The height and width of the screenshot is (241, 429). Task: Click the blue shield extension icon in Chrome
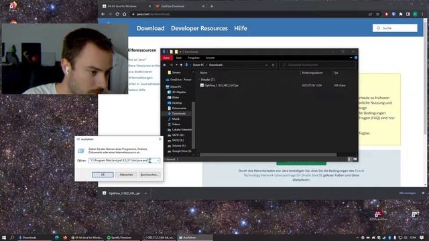pos(393,14)
